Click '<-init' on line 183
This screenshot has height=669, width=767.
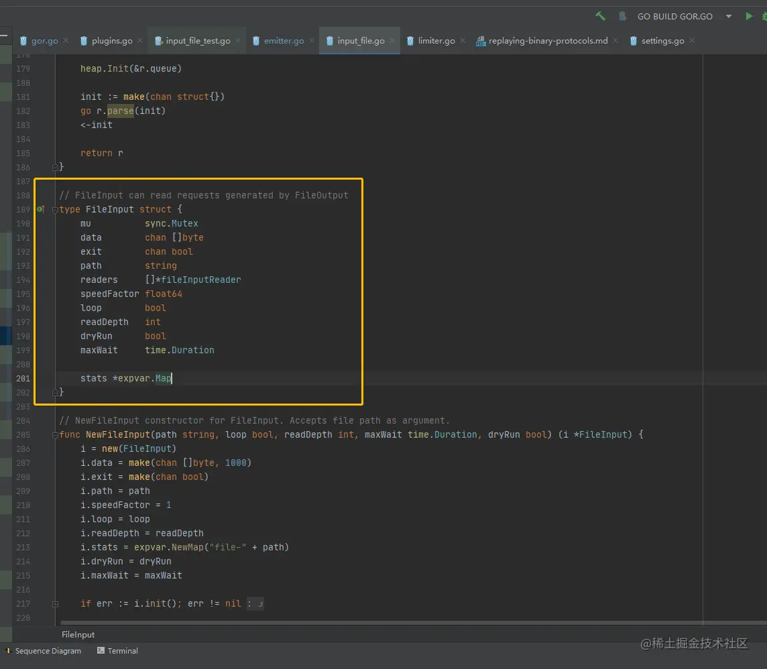pyautogui.click(x=97, y=125)
